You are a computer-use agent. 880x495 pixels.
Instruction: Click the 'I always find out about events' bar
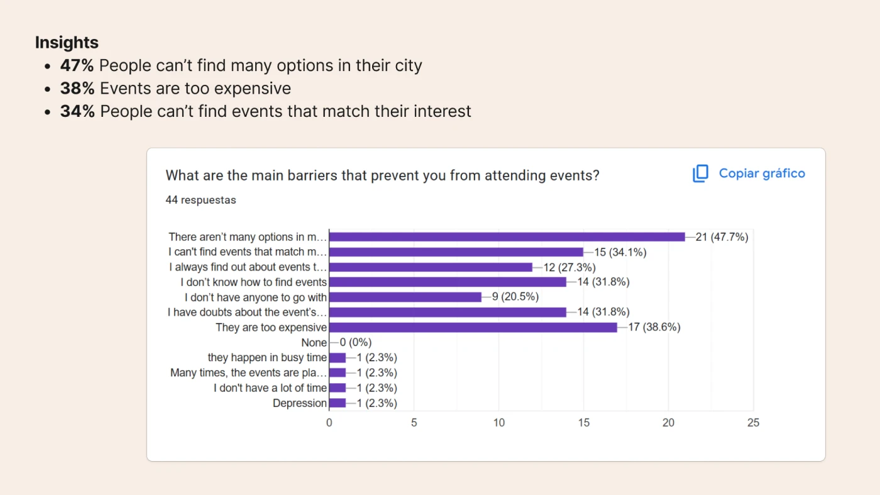(x=431, y=267)
